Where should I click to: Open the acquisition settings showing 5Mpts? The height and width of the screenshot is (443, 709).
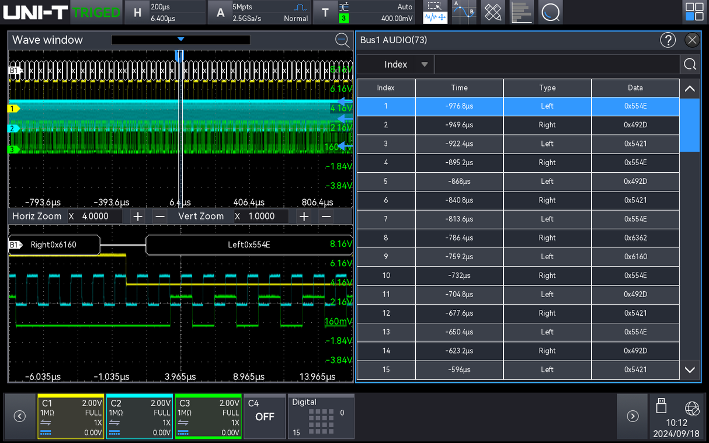click(x=220, y=12)
